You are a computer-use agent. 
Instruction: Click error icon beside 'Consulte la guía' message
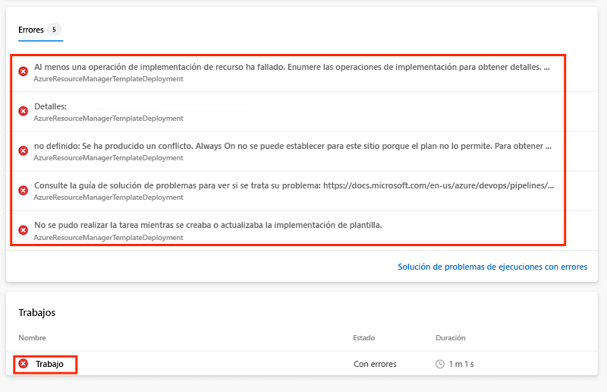(x=24, y=191)
